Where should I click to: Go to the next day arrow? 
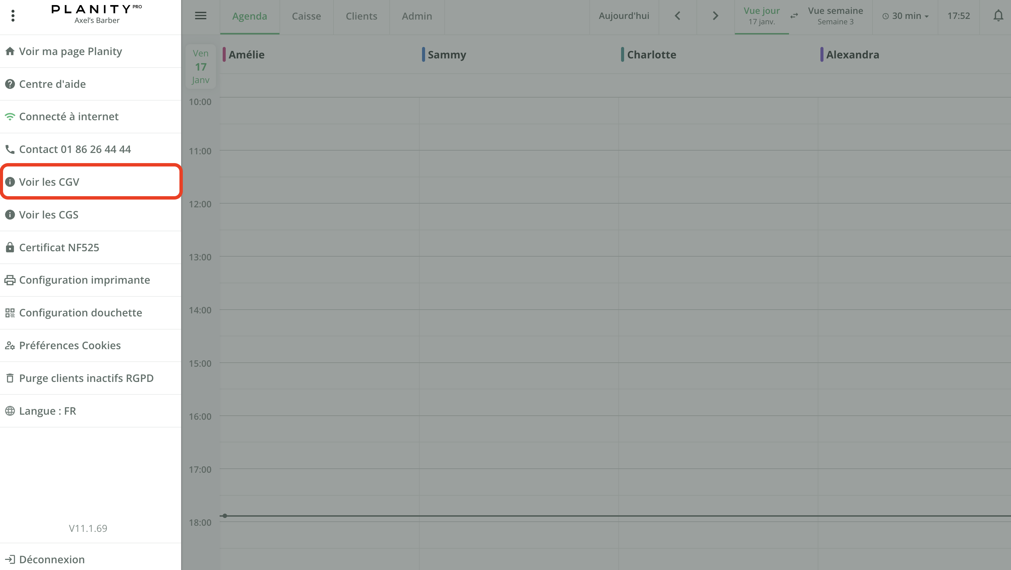pyautogui.click(x=715, y=16)
